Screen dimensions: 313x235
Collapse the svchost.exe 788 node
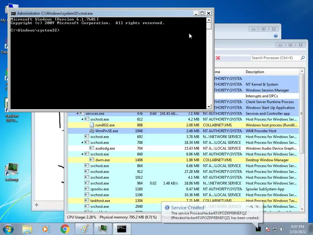(x=82, y=143)
